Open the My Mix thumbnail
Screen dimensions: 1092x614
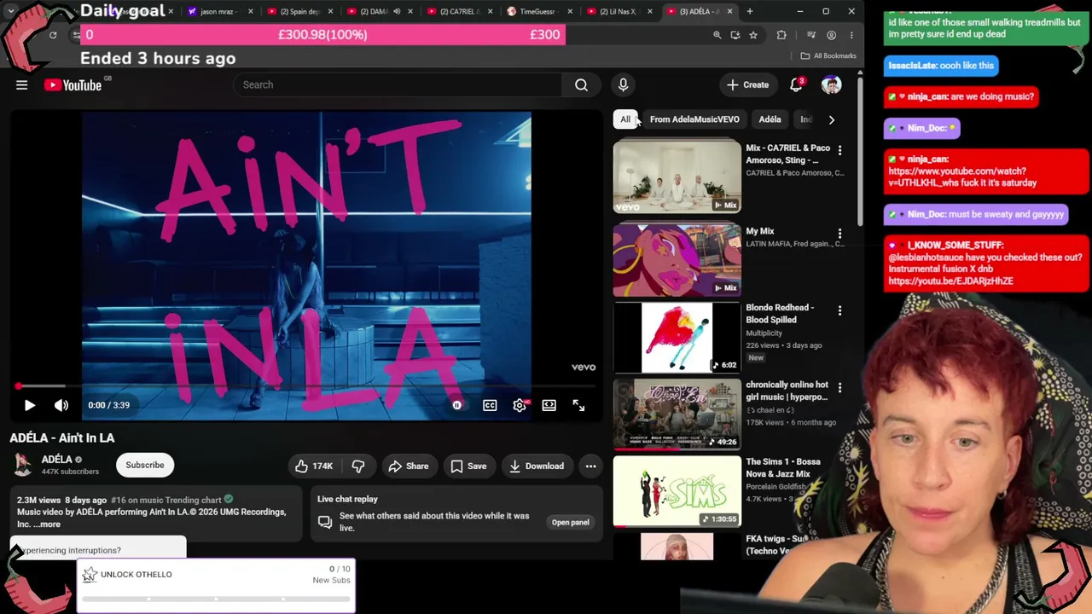[677, 259]
